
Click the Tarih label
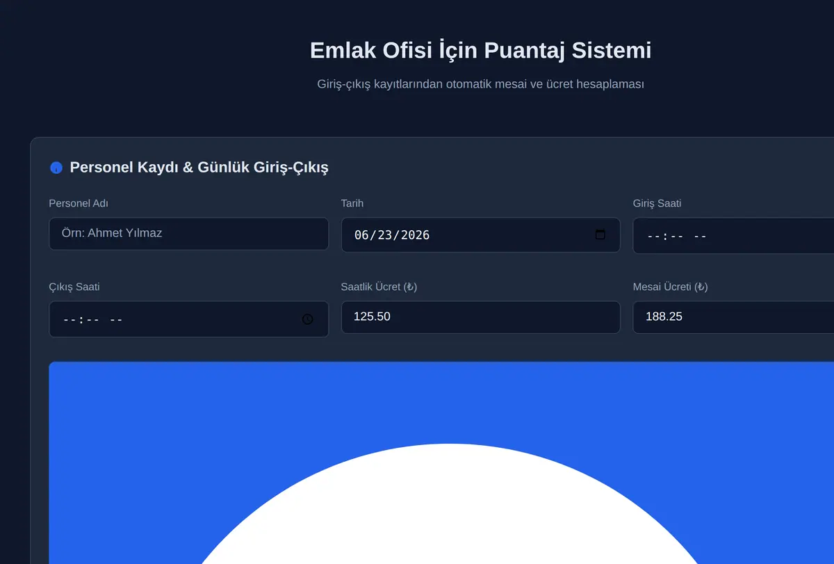click(x=352, y=203)
